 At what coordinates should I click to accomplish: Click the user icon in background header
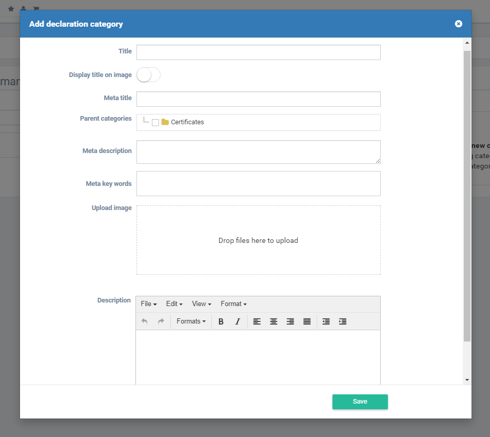[x=24, y=8]
